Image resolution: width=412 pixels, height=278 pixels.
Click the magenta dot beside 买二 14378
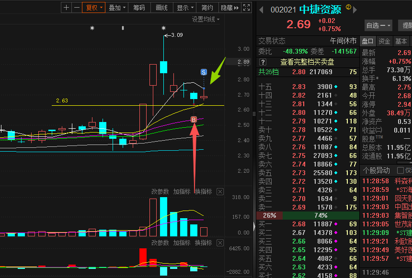(336, 233)
